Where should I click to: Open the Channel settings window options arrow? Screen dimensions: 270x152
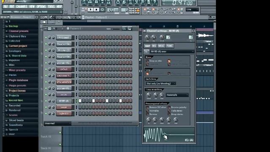point(145,31)
